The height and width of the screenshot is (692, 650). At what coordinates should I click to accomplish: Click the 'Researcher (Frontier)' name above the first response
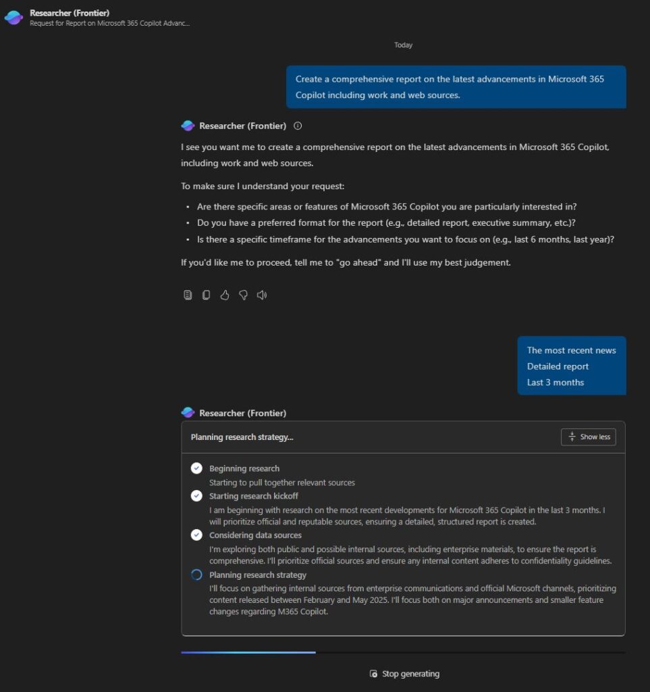[x=243, y=126]
